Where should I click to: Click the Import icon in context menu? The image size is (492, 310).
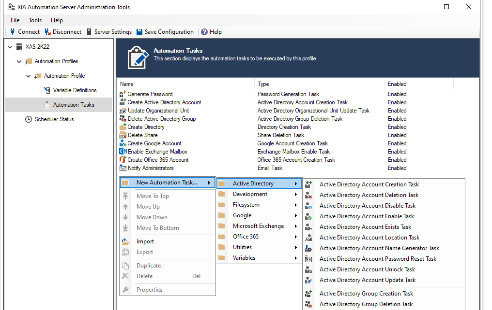pos(125,241)
